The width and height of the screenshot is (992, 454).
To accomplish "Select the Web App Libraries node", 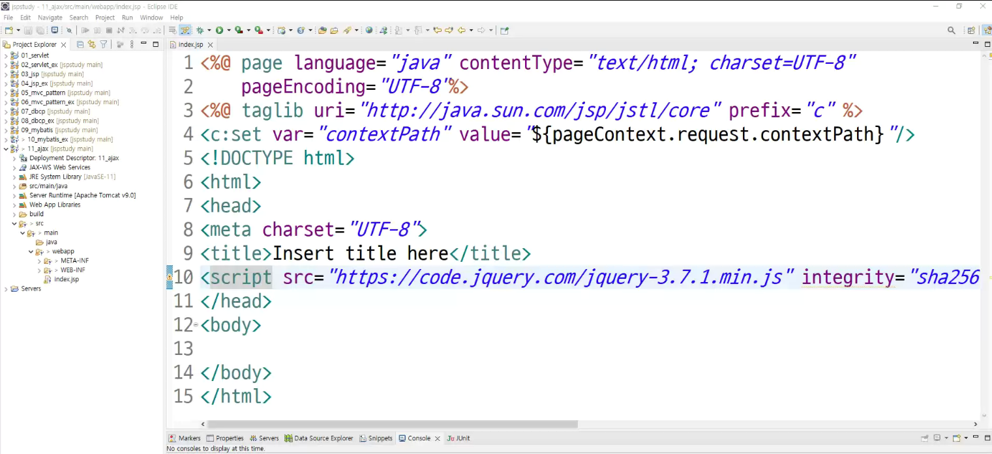I will [55, 205].
